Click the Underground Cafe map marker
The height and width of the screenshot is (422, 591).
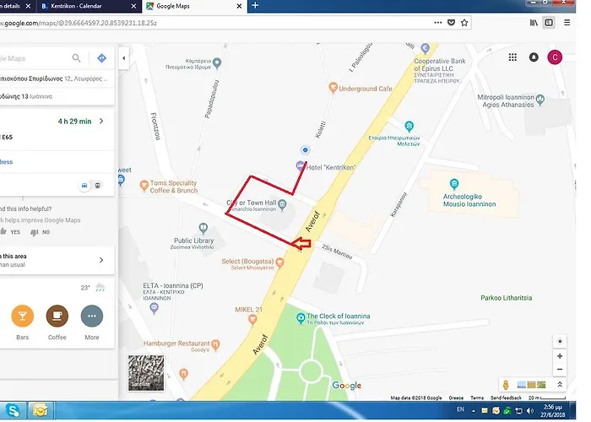[x=333, y=88]
